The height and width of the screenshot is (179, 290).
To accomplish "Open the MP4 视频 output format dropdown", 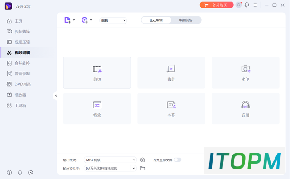I will point(110,160).
